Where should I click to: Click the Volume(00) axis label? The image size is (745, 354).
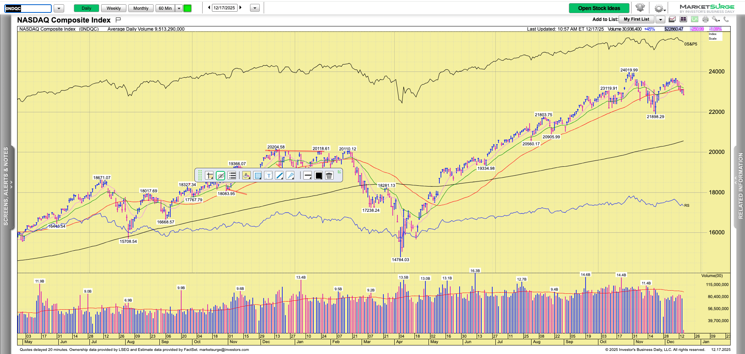[x=712, y=276]
